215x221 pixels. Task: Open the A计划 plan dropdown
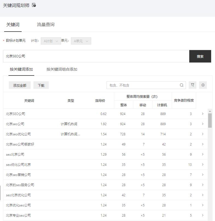(x=51, y=41)
